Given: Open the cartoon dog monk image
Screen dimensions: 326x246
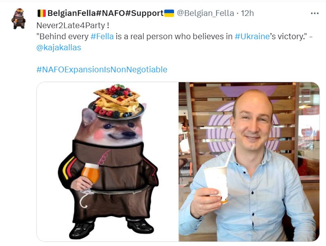Looking at the screenshot, I should pyautogui.click(x=108, y=162).
